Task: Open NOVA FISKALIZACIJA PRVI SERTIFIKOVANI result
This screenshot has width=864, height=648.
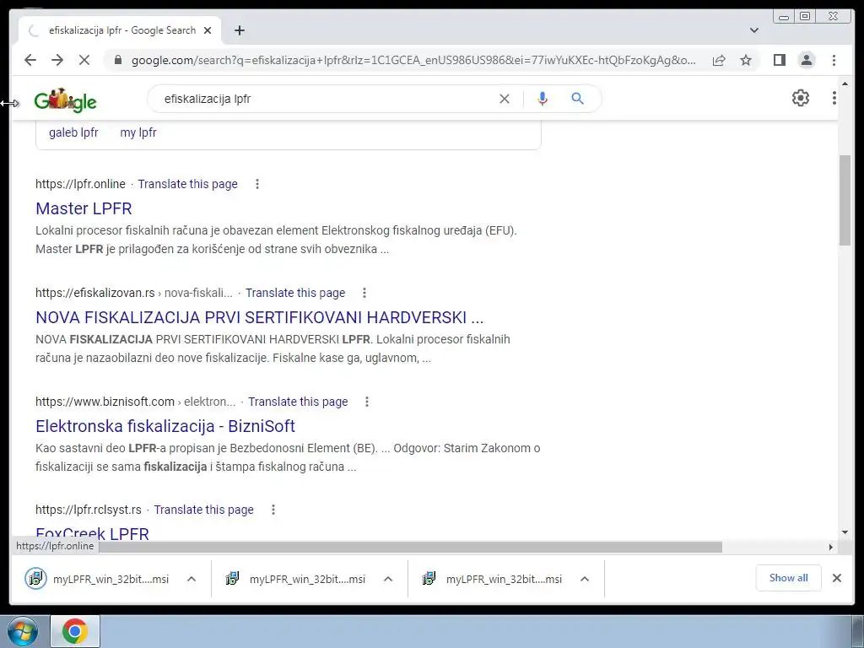Action: tap(260, 317)
